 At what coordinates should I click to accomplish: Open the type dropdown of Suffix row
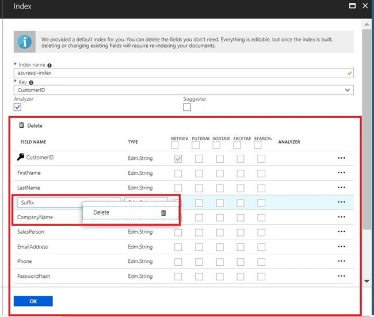pyautogui.click(x=146, y=200)
